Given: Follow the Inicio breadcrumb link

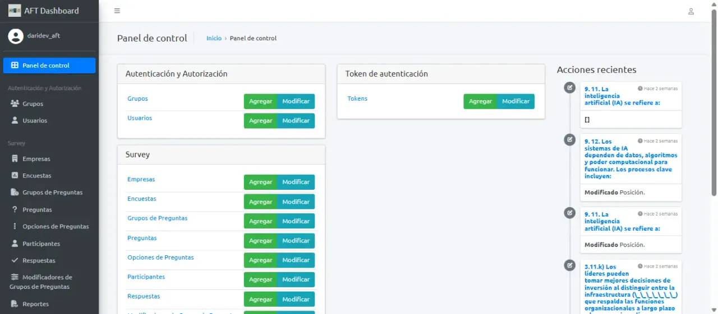Looking at the screenshot, I should pyautogui.click(x=214, y=38).
